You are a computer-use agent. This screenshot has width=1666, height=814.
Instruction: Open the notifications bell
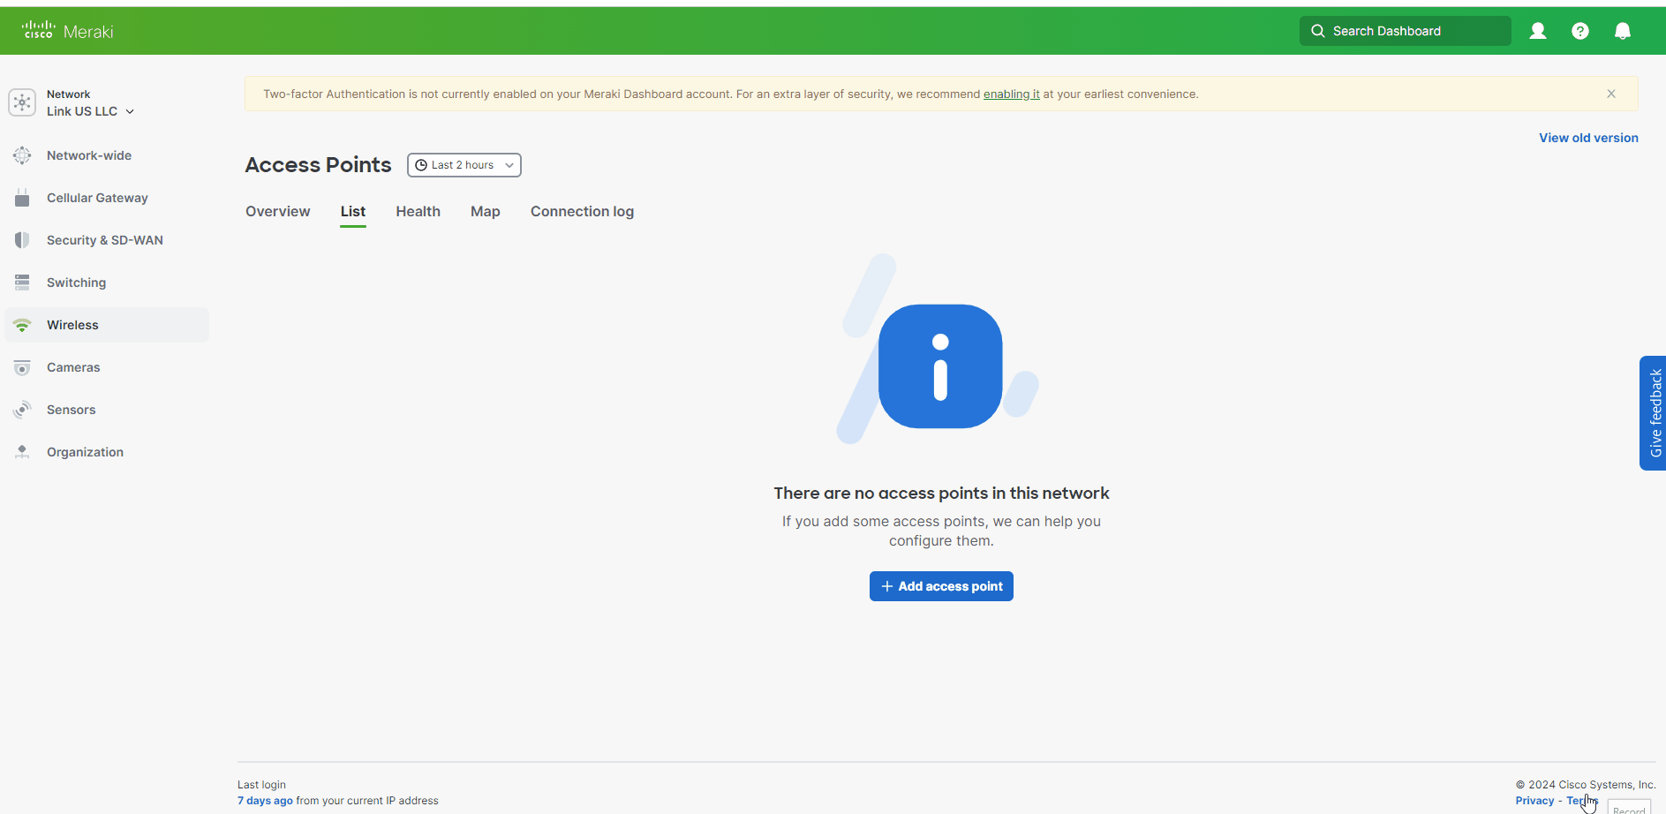[x=1622, y=31]
